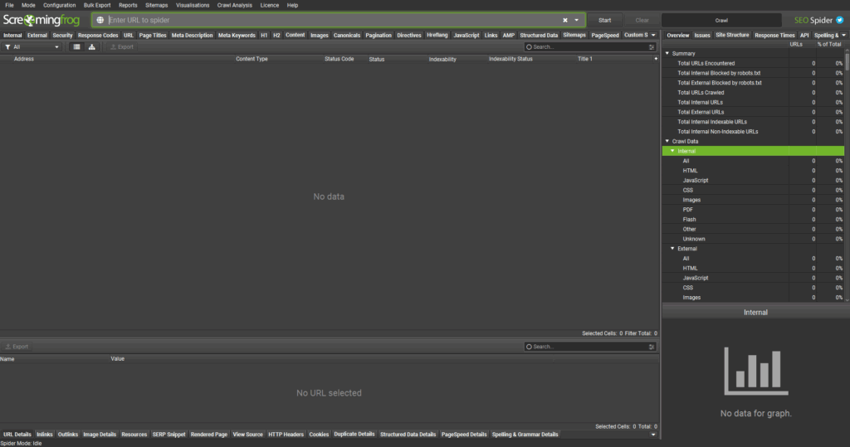
Task: Switch to list view icon
Action: click(x=76, y=47)
